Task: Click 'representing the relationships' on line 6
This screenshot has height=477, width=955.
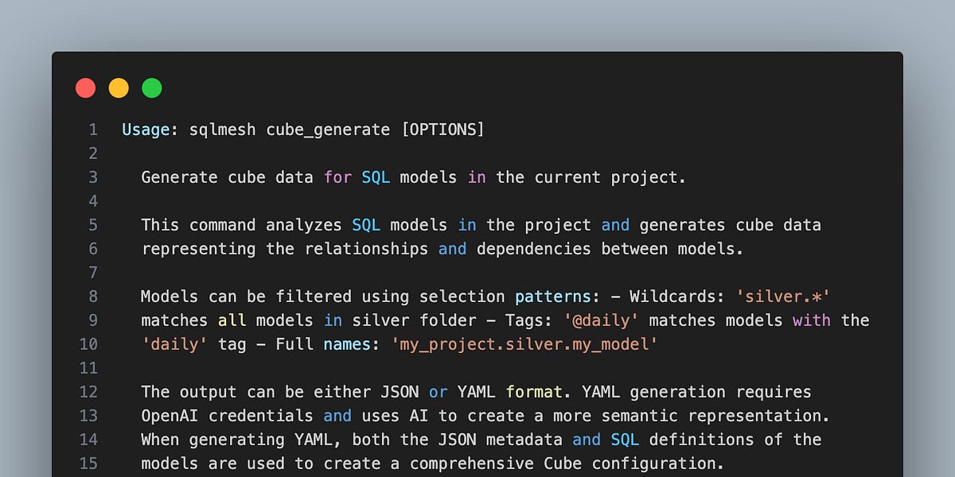Action: point(285,249)
